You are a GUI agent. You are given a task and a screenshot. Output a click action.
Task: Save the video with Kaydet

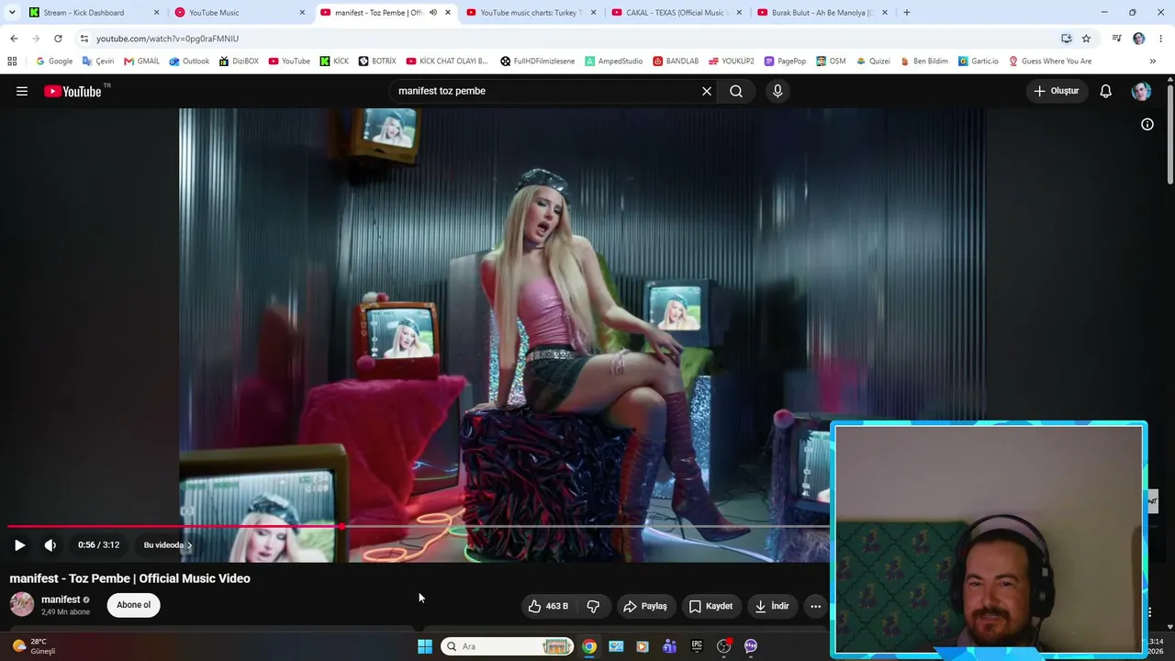click(711, 606)
